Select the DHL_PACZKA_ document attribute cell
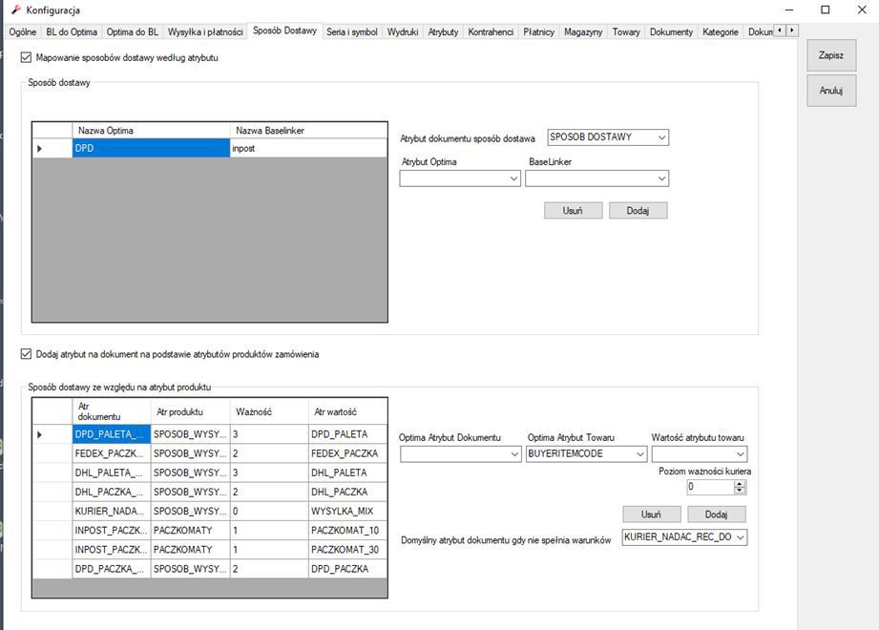879x630 pixels. pyautogui.click(x=112, y=493)
